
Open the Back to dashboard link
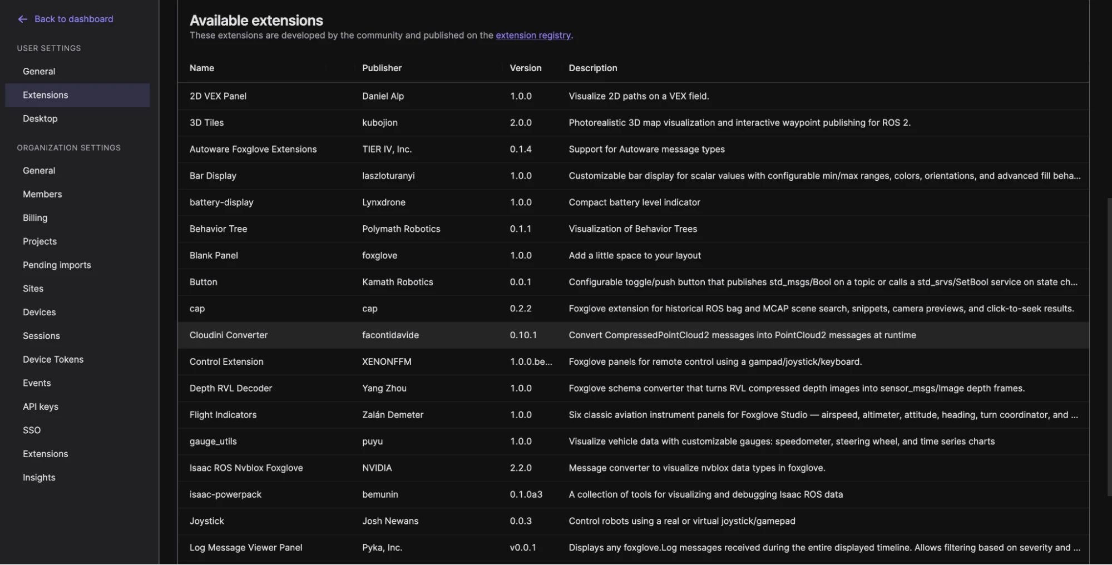(x=73, y=19)
